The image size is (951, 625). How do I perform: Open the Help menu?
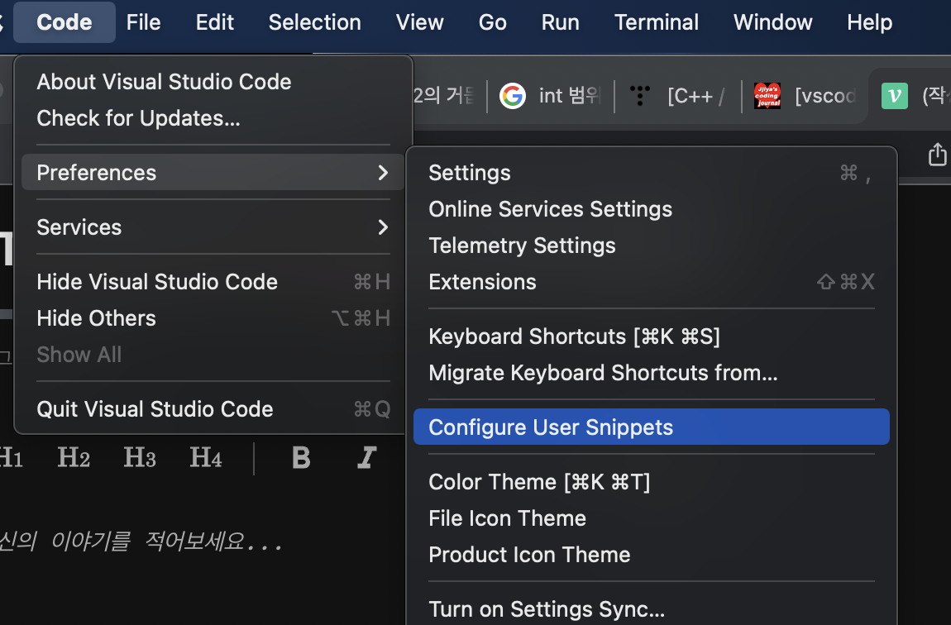coord(869,22)
